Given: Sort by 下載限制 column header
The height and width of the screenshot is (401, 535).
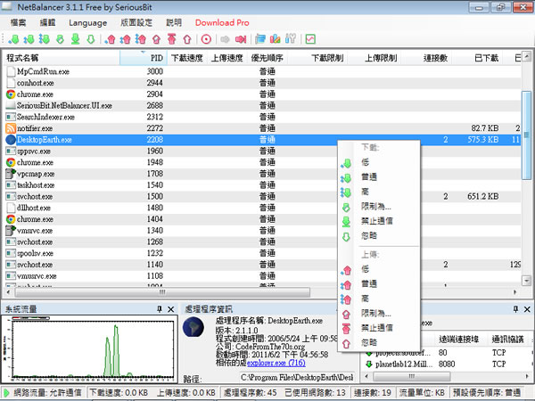Looking at the screenshot, I should point(317,58).
